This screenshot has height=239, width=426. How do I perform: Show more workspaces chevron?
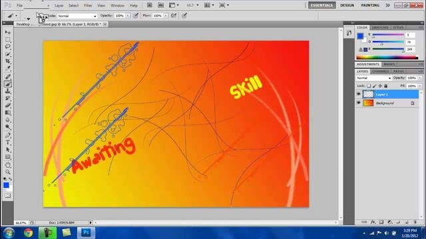point(387,5)
